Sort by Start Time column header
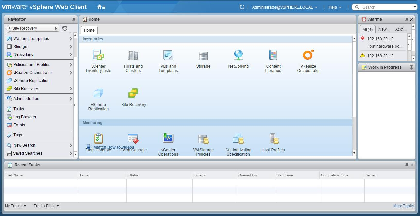The image size is (420, 216). [x=297, y=175]
